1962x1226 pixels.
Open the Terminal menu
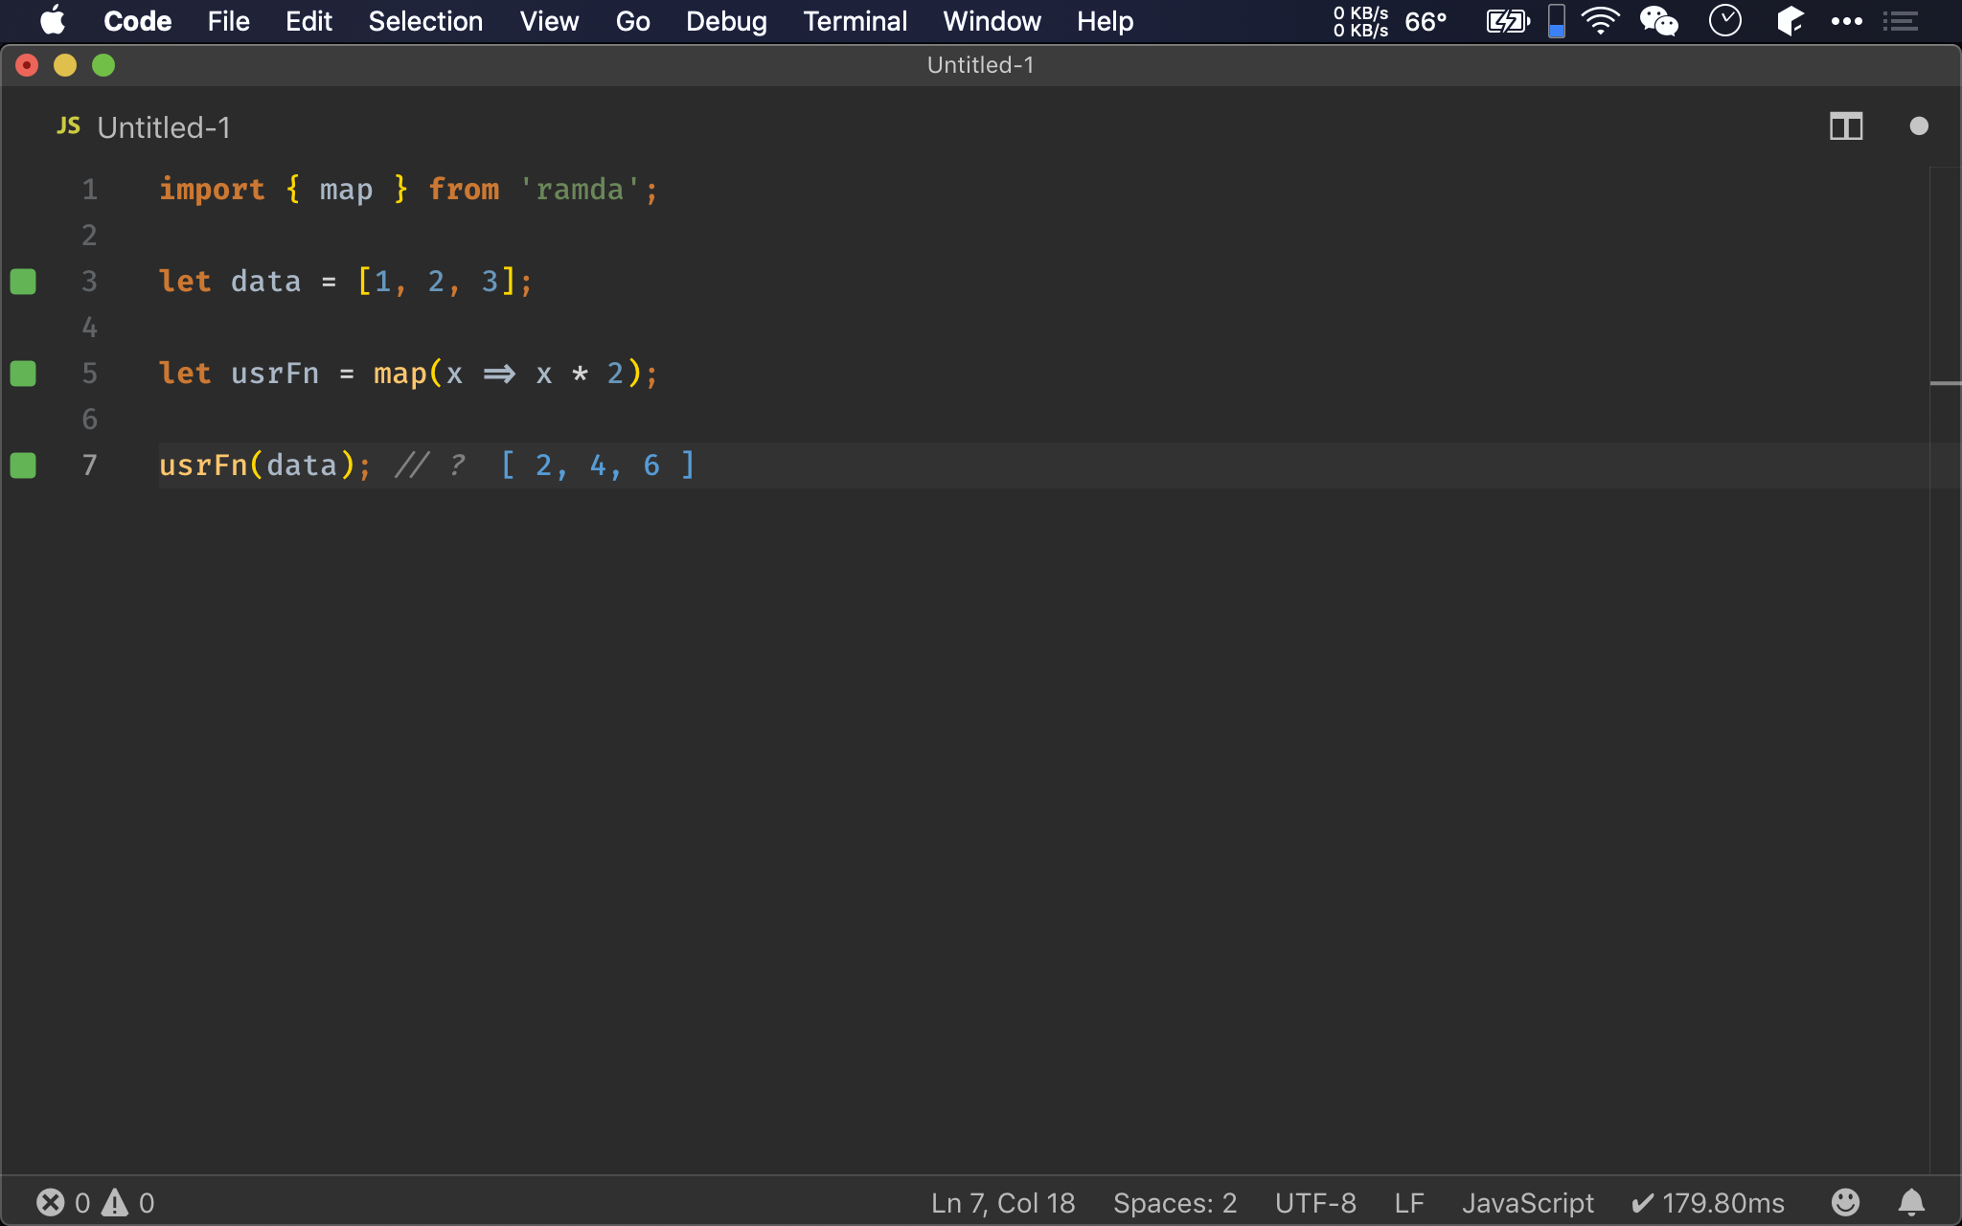pyautogui.click(x=855, y=21)
